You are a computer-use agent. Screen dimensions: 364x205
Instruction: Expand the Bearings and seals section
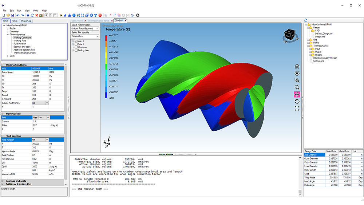pyautogui.click(x=3, y=181)
